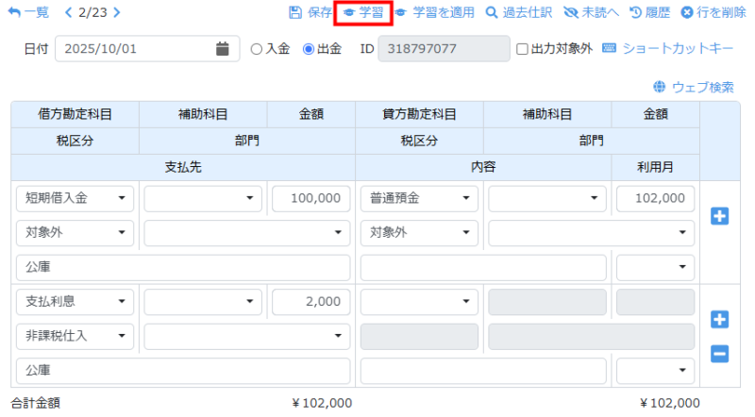Viewport: 755px width, 417px height.
Task: Add a row with first plus icon
Action: tap(719, 217)
